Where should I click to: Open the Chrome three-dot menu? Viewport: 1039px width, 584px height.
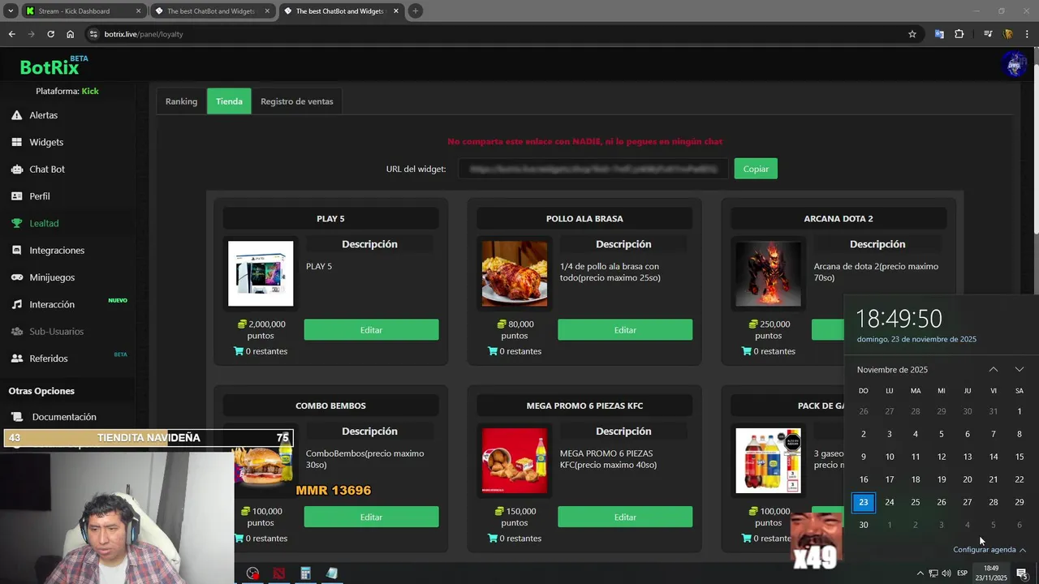[1027, 34]
